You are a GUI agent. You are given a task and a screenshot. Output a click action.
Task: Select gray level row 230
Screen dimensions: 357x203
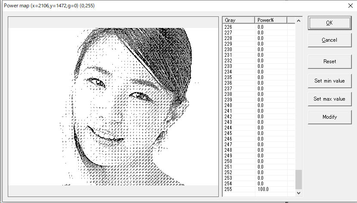pos(259,49)
